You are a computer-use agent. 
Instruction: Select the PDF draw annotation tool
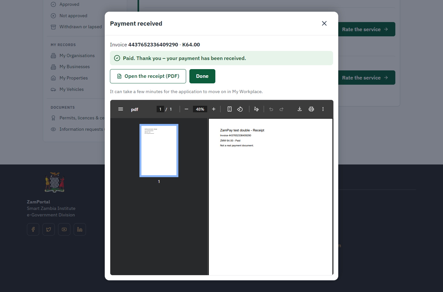tap(256, 109)
